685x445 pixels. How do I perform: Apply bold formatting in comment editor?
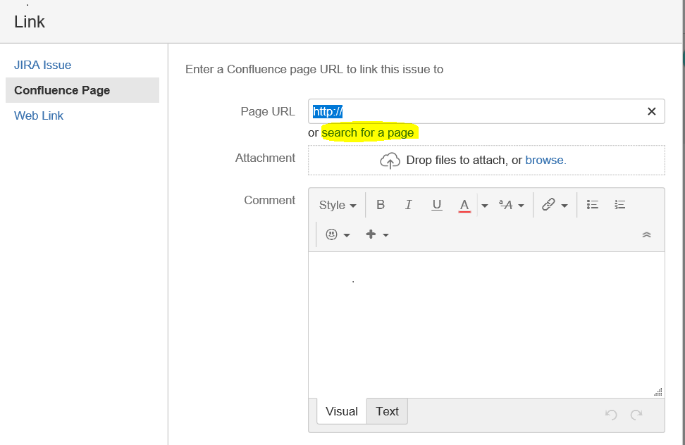tap(381, 205)
